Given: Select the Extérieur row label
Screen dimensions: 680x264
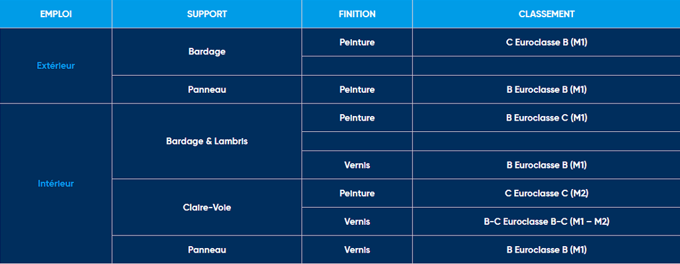Looking at the screenshot, I should pos(56,66).
